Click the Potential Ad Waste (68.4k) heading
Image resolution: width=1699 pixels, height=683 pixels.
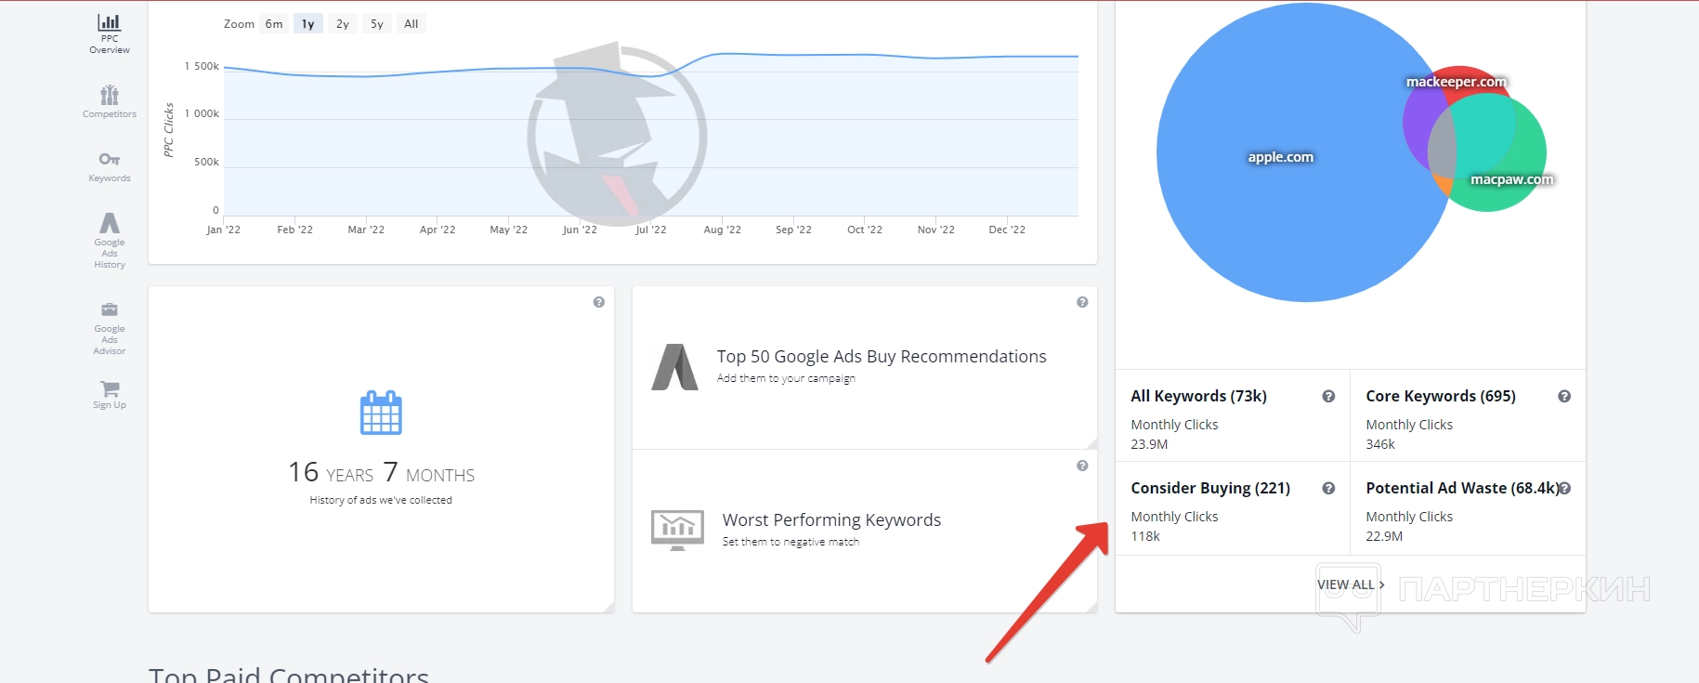click(1462, 488)
